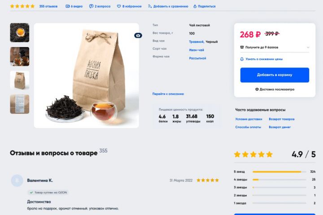This screenshot has width=323, height=215.
Task: Open the 2 вопроса questions icon
Action: [x=91, y=6]
